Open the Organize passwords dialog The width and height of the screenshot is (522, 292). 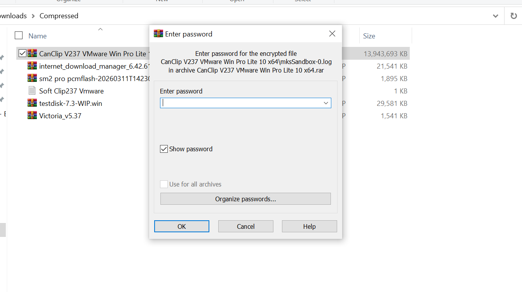pyautogui.click(x=245, y=199)
